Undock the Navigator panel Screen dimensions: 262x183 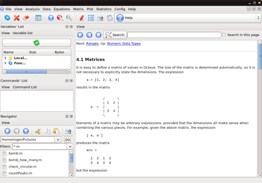click(x=67, y=116)
